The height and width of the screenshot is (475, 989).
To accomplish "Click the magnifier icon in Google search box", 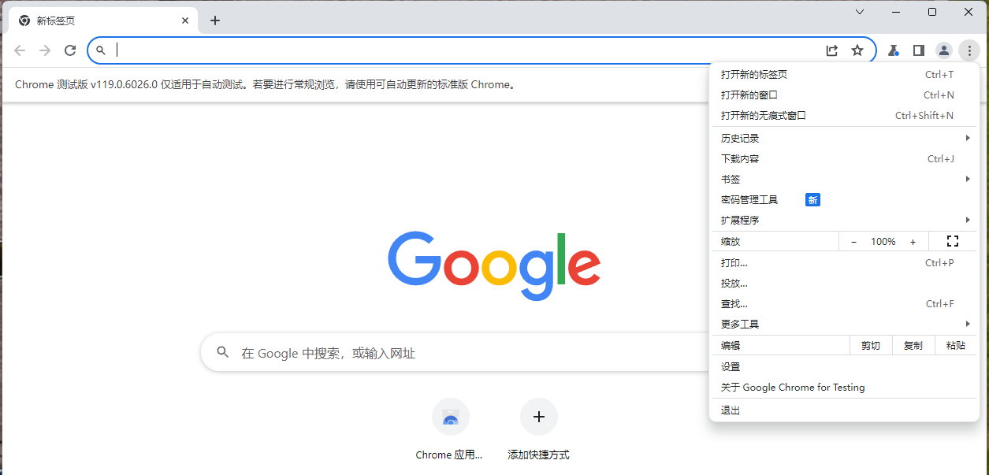I will (x=223, y=352).
